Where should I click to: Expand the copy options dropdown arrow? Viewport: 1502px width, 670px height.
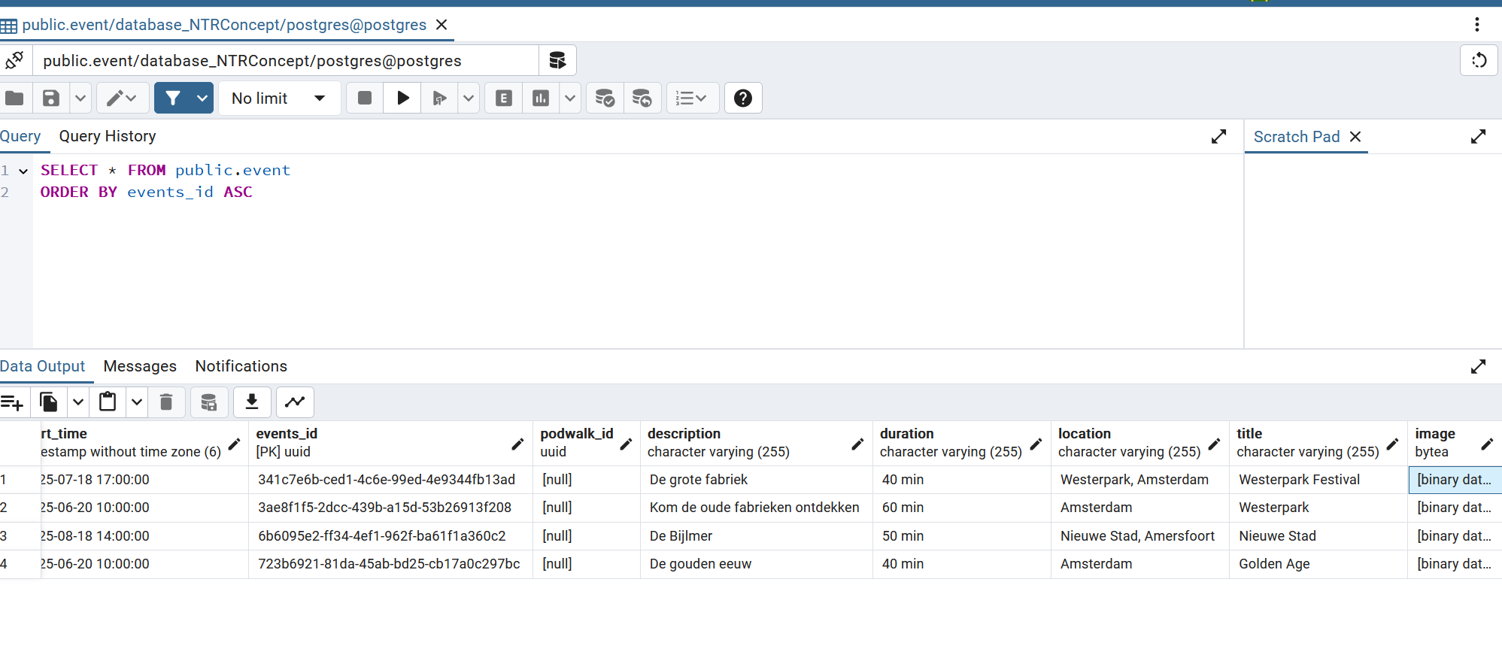[x=77, y=402]
